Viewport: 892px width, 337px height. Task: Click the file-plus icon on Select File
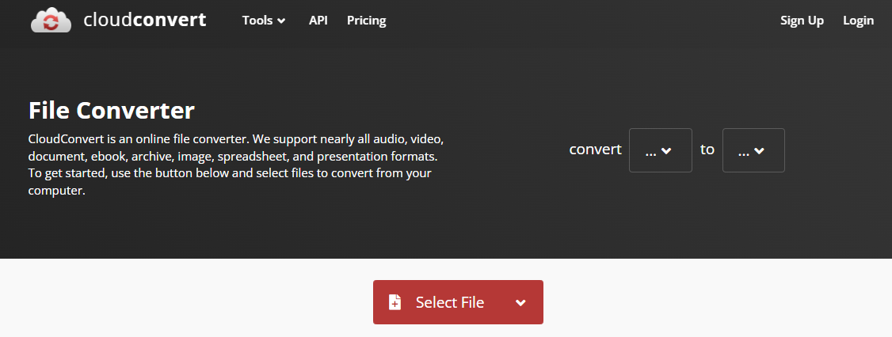click(x=395, y=302)
